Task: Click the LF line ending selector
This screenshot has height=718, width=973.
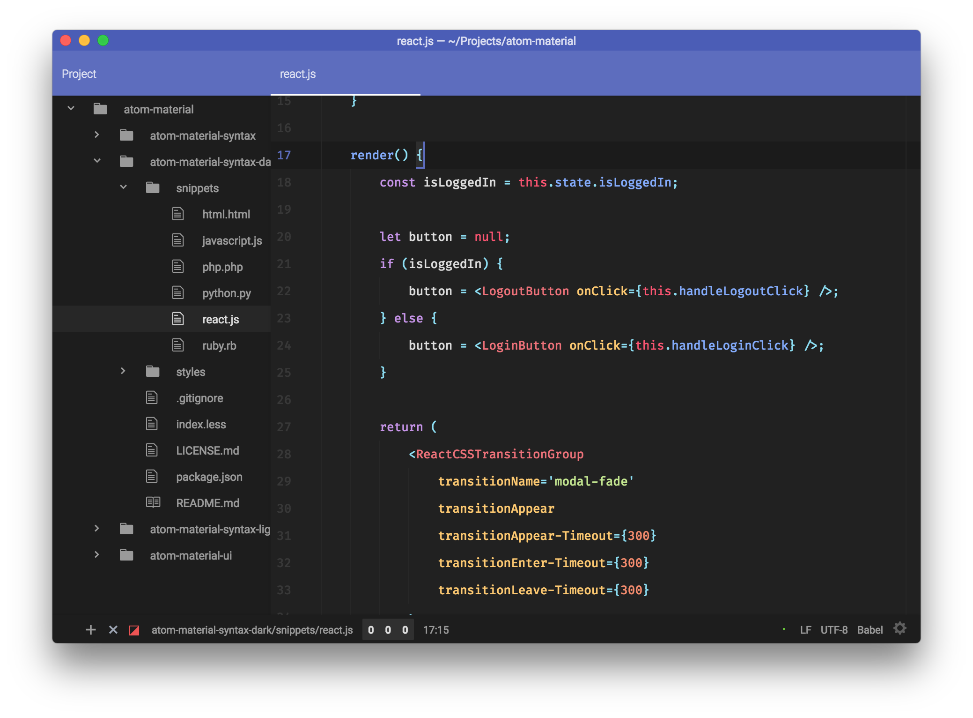Action: click(x=805, y=630)
